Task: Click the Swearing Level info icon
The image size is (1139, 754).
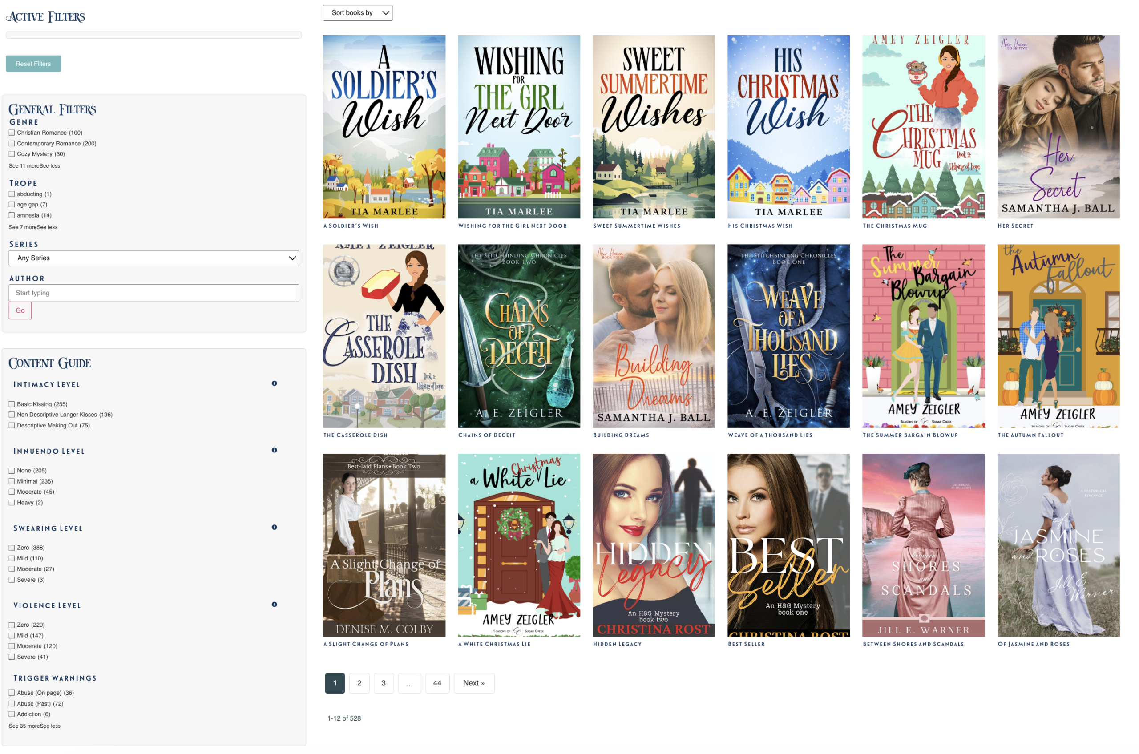Action: [274, 527]
